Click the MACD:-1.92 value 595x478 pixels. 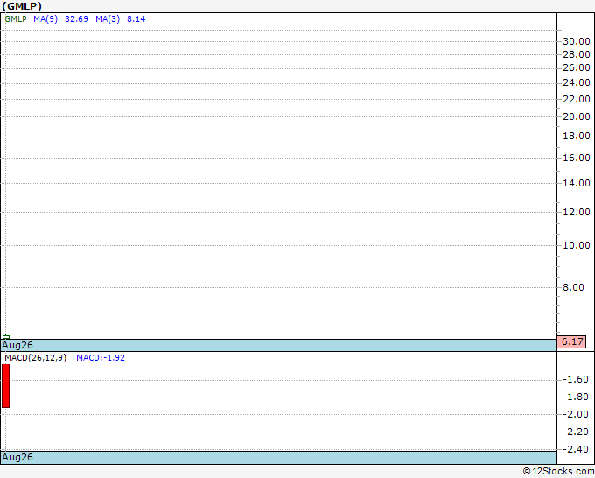coord(101,358)
